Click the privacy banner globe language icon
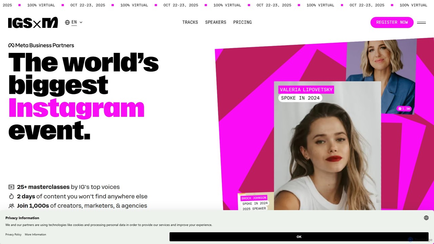Image resolution: width=434 pixels, height=244 pixels. (x=426, y=218)
